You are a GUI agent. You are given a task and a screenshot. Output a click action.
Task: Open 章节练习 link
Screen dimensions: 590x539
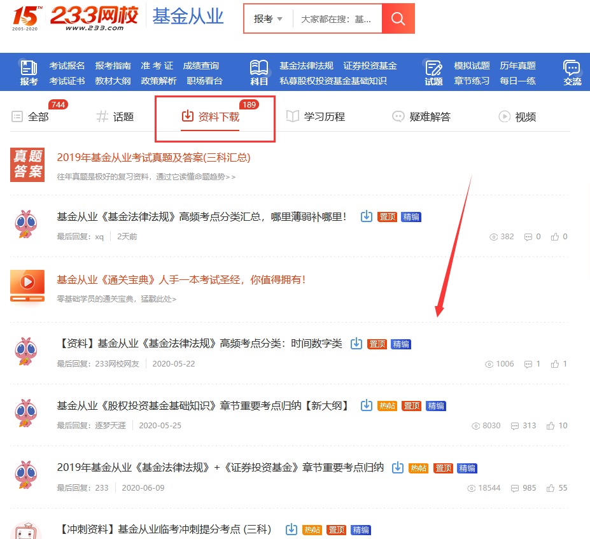pos(472,81)
